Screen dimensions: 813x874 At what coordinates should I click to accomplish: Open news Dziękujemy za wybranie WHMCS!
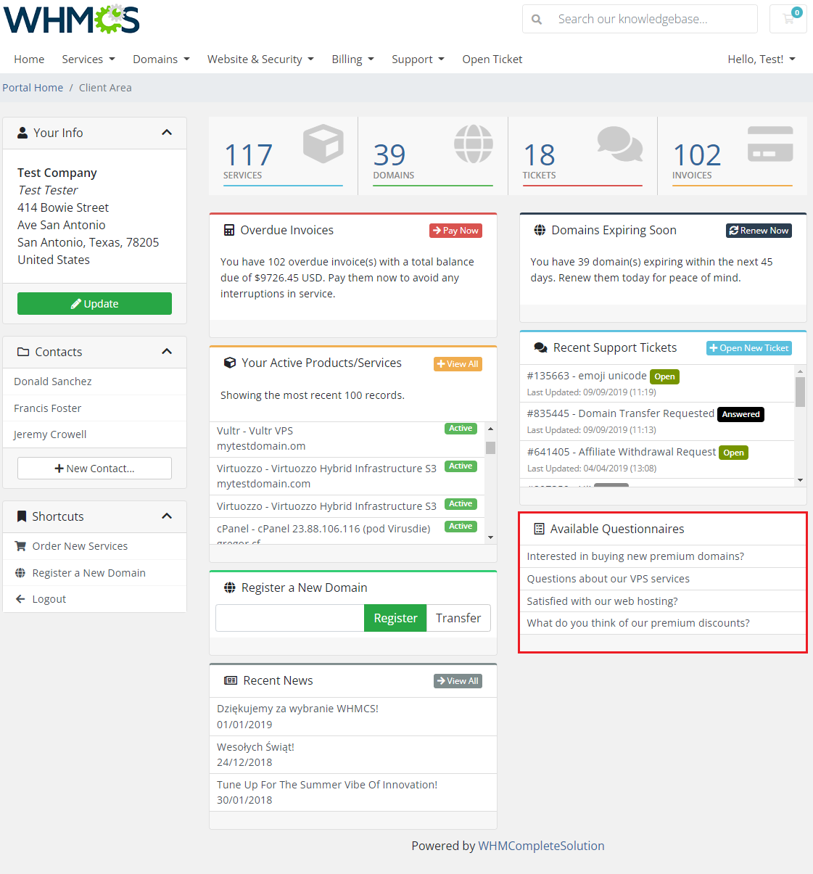[x=353, y=717]
